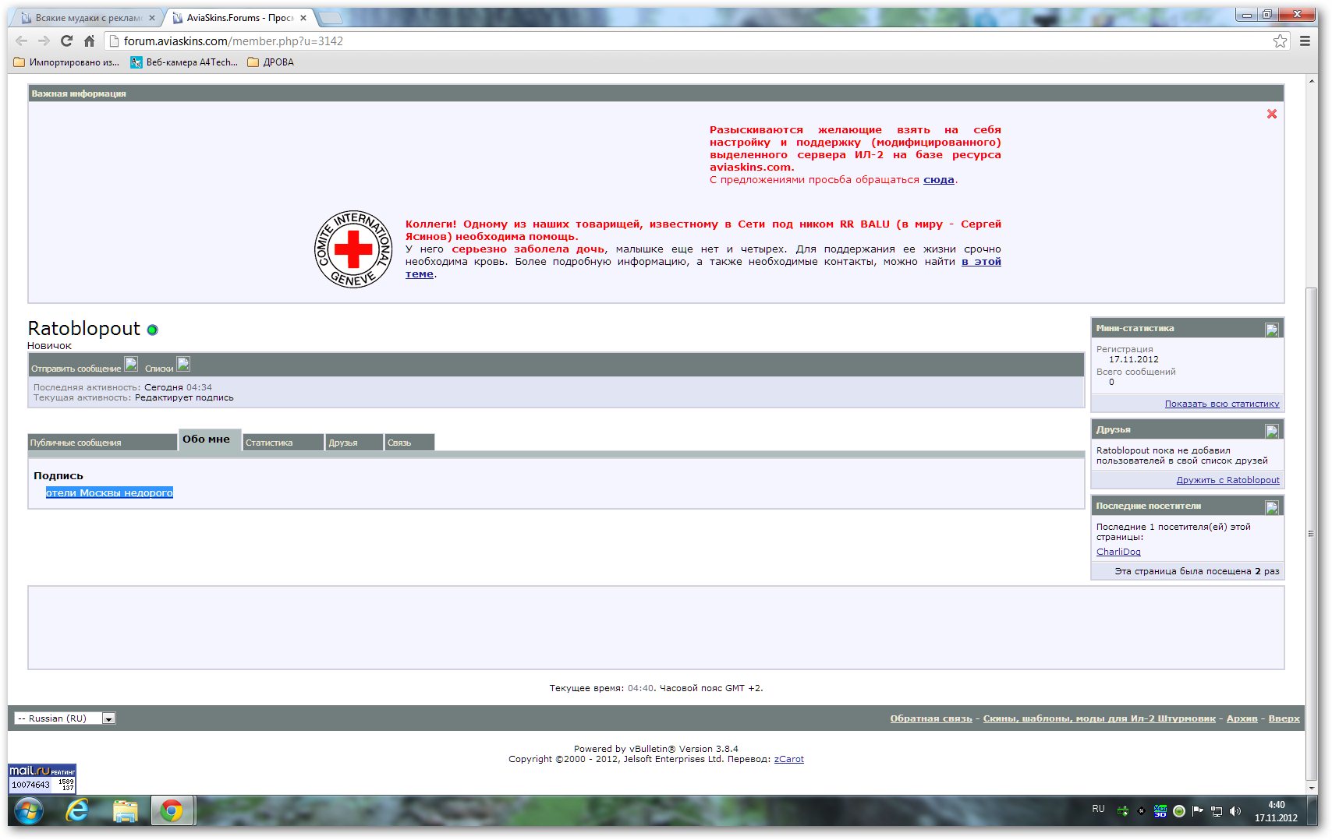Select the Обо мне tab

point(210,440)
